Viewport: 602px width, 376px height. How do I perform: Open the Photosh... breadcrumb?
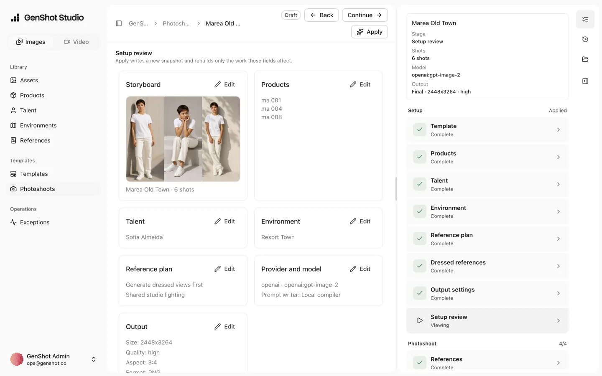176,23
